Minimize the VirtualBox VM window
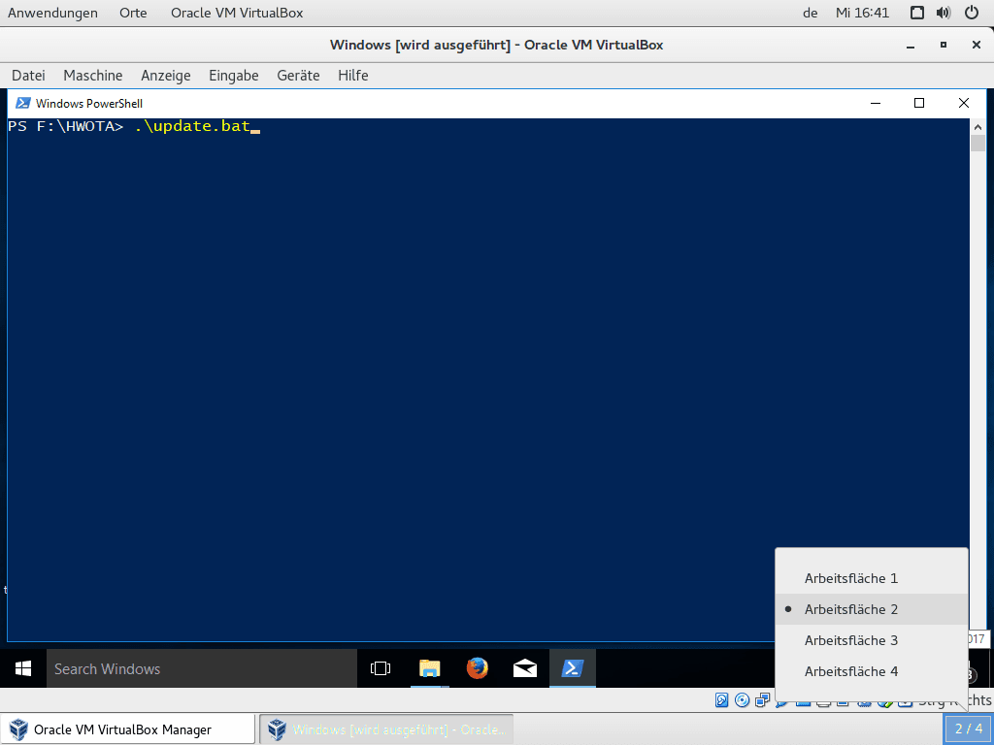Image resolution: width=994 pixels, height=745 pixels. pos(911,45)
